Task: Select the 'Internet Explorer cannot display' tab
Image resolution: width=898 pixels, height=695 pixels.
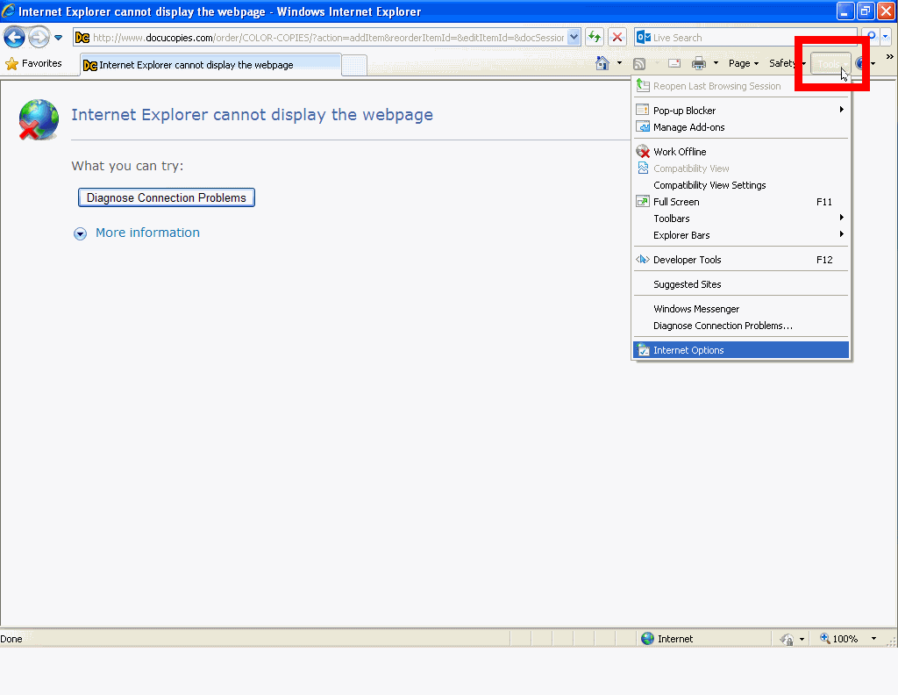Action: 210,65
